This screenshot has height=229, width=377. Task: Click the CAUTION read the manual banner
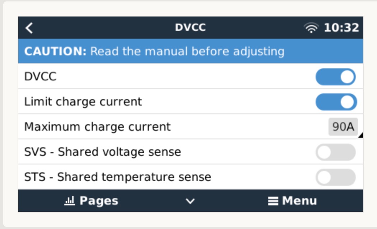coord(154,52)
